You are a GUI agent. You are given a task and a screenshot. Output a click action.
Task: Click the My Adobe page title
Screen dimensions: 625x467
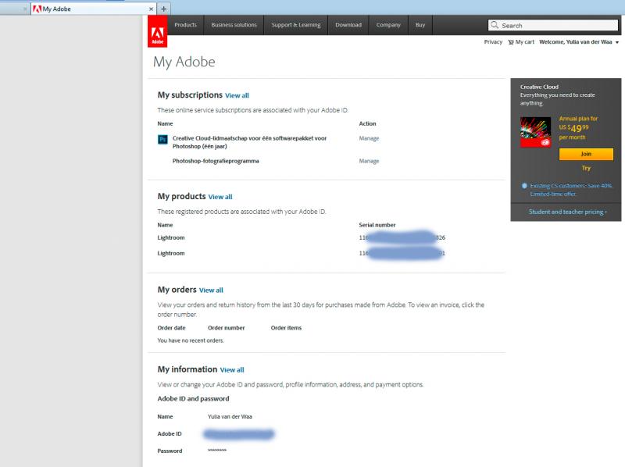184,62
